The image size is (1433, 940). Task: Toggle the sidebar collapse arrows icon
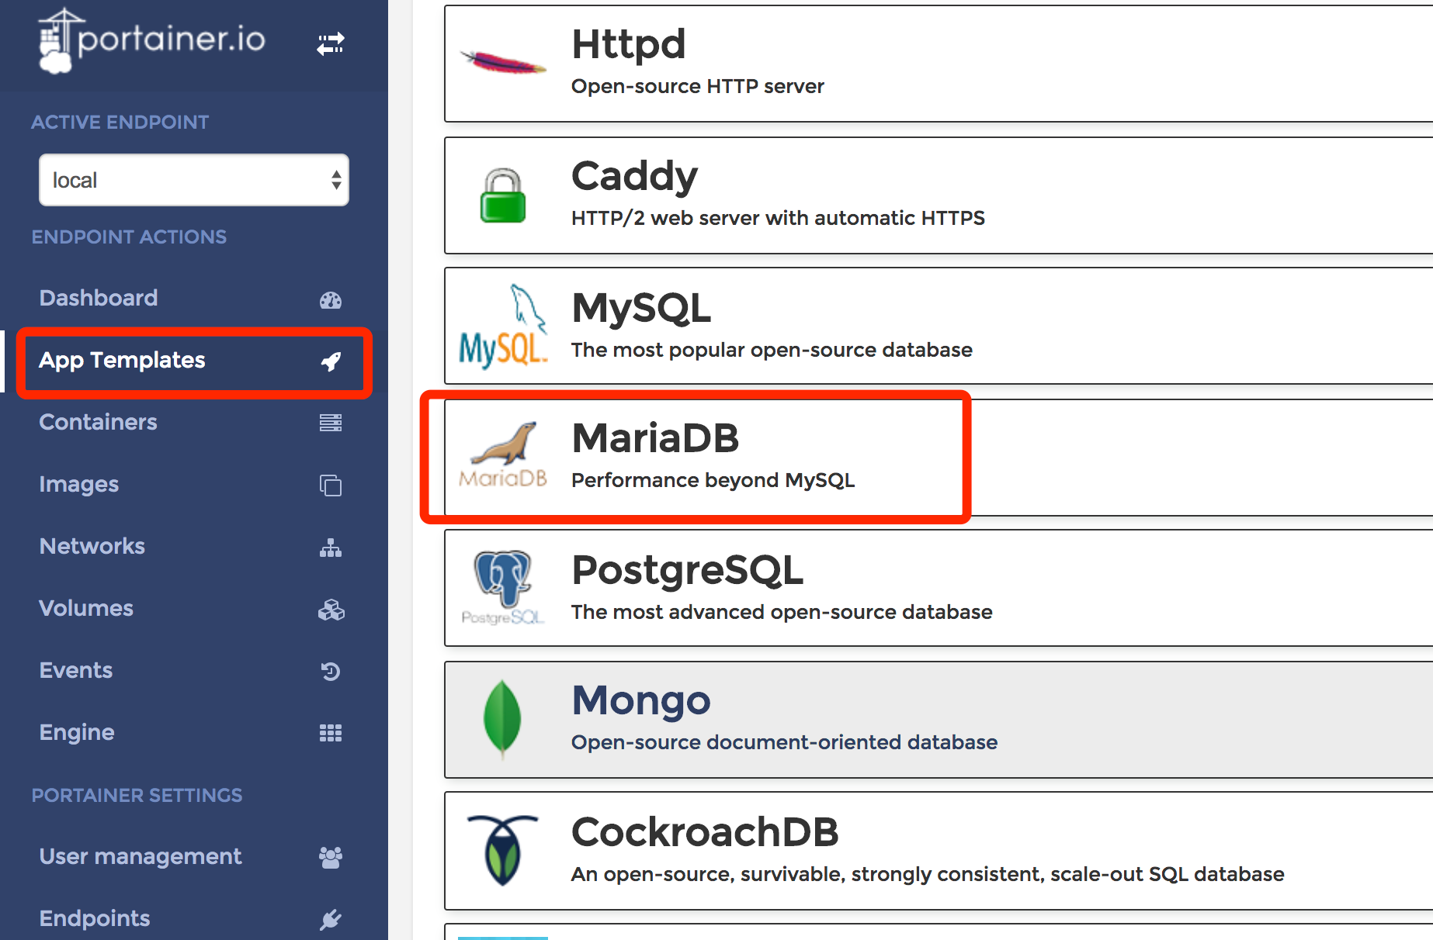click(331, 43)
